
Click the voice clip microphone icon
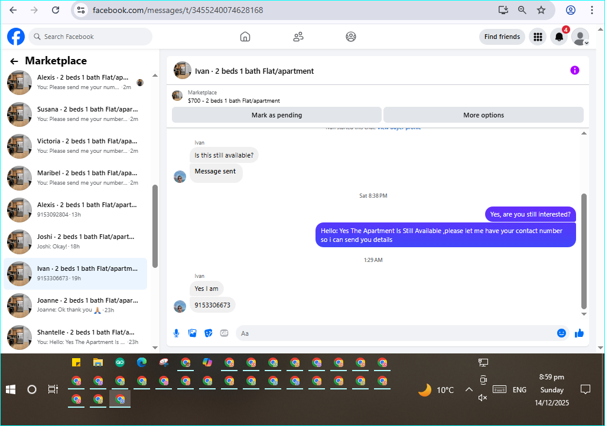(176, 333)
